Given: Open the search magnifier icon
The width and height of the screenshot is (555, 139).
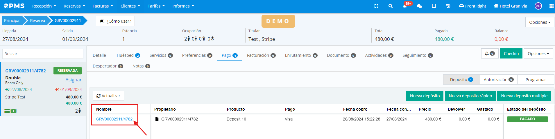Looking at the screenshot, I should click(391, 6).
